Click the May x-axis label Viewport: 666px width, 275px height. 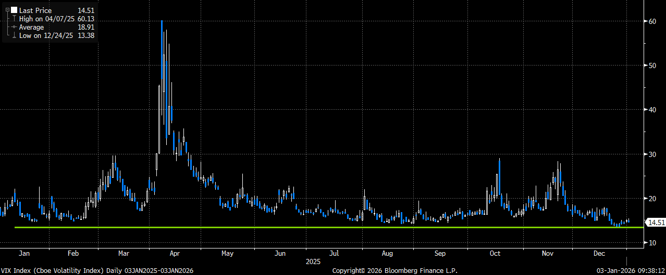pos(227,254)
